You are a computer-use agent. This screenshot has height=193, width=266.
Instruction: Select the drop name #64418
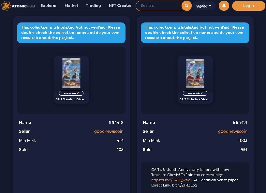coord(116,122)
